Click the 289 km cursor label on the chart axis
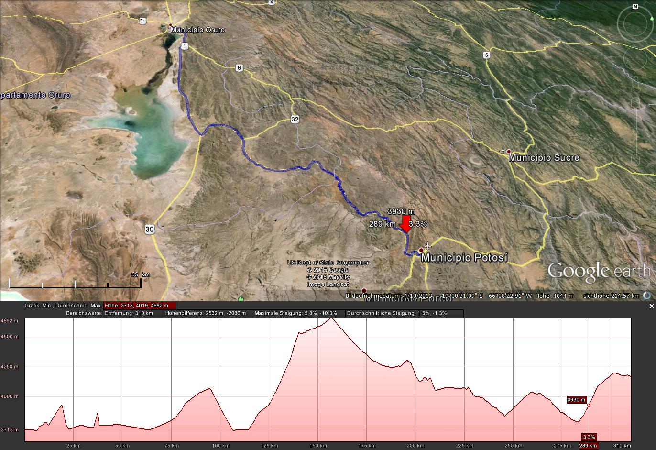The height and width of the screenshot is (450, 656). click(589, 446)
